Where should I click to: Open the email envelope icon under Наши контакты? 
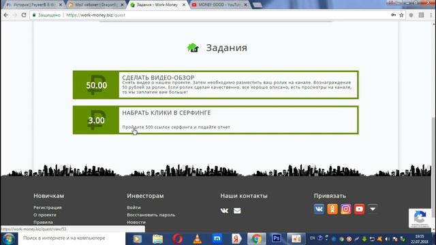tap(237, 210)
